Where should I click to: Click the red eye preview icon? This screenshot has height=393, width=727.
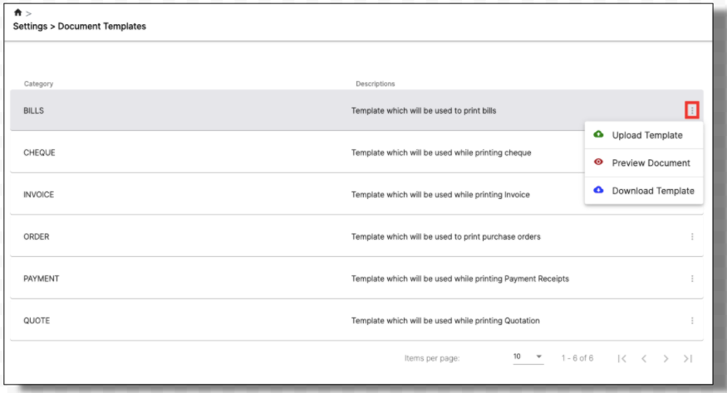tap(598, 162)
